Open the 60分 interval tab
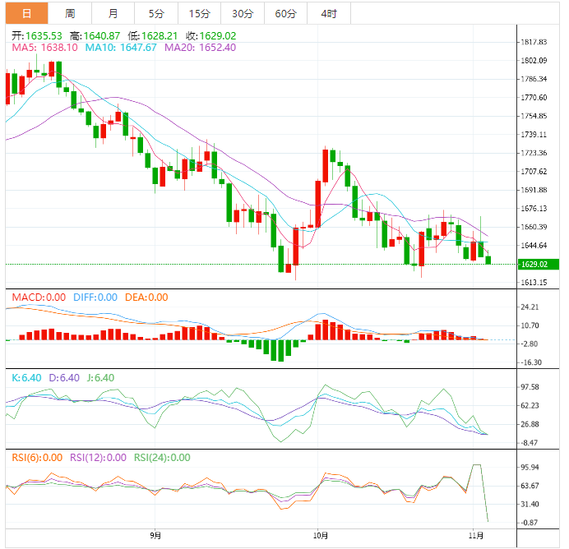 pyautogui.click(x=285, y=13)
